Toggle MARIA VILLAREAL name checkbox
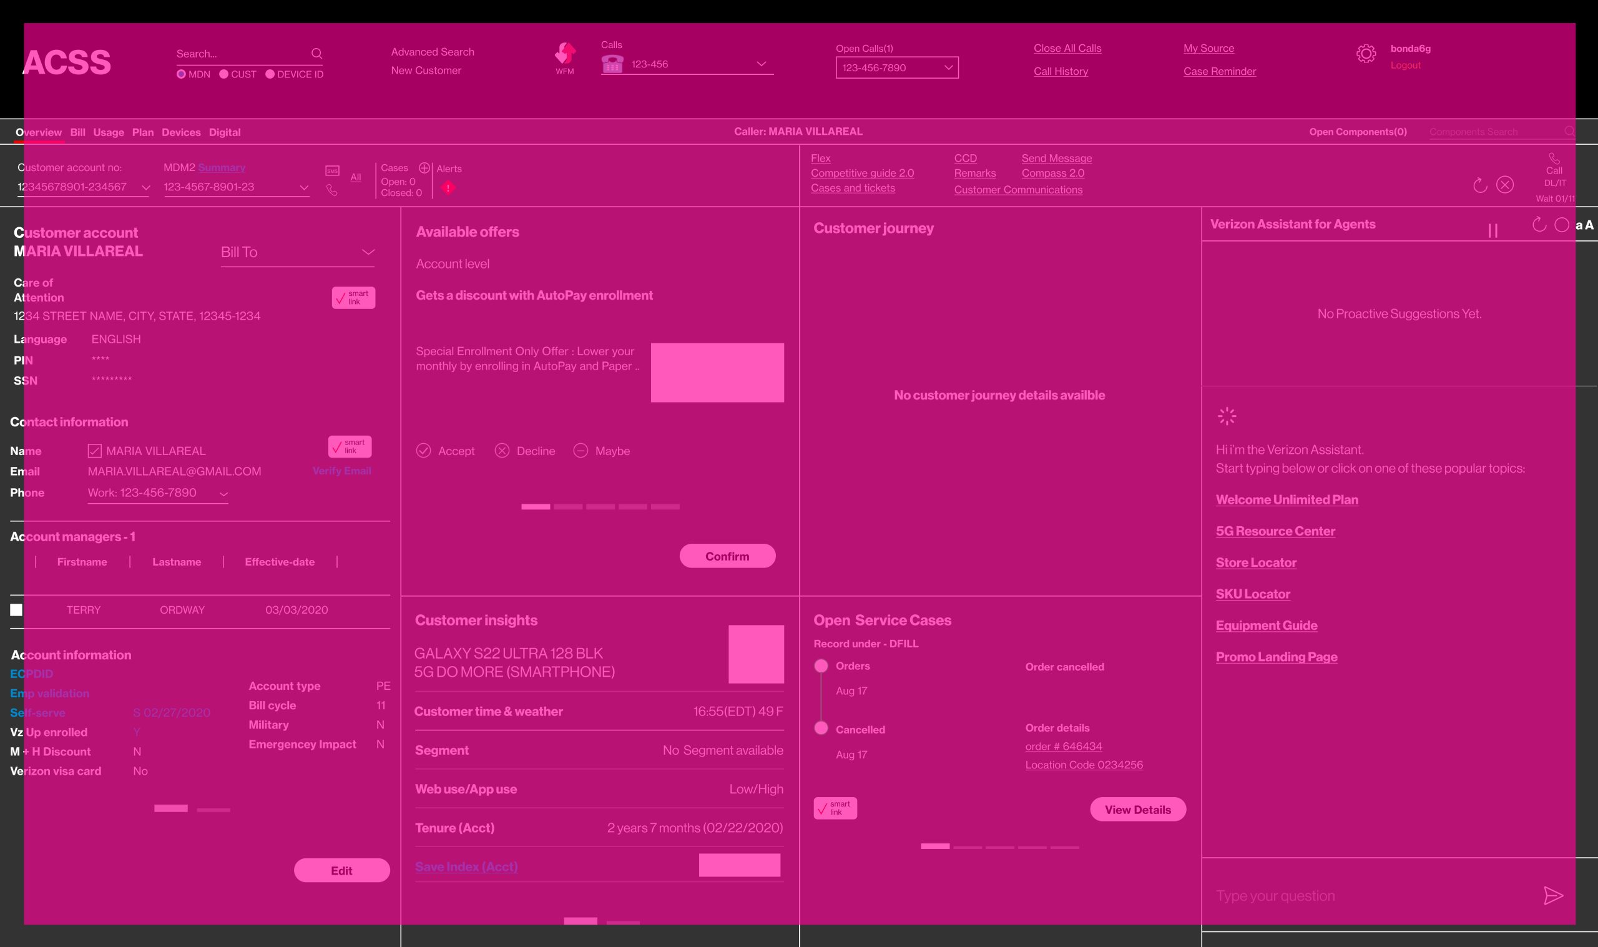Viewport: 1598px width, 947px height. click(x=94, y=451)
